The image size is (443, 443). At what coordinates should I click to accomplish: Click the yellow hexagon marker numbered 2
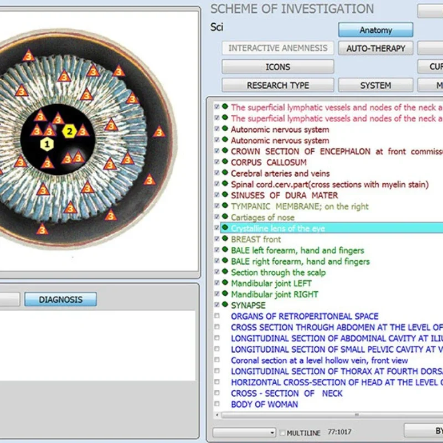70,131
